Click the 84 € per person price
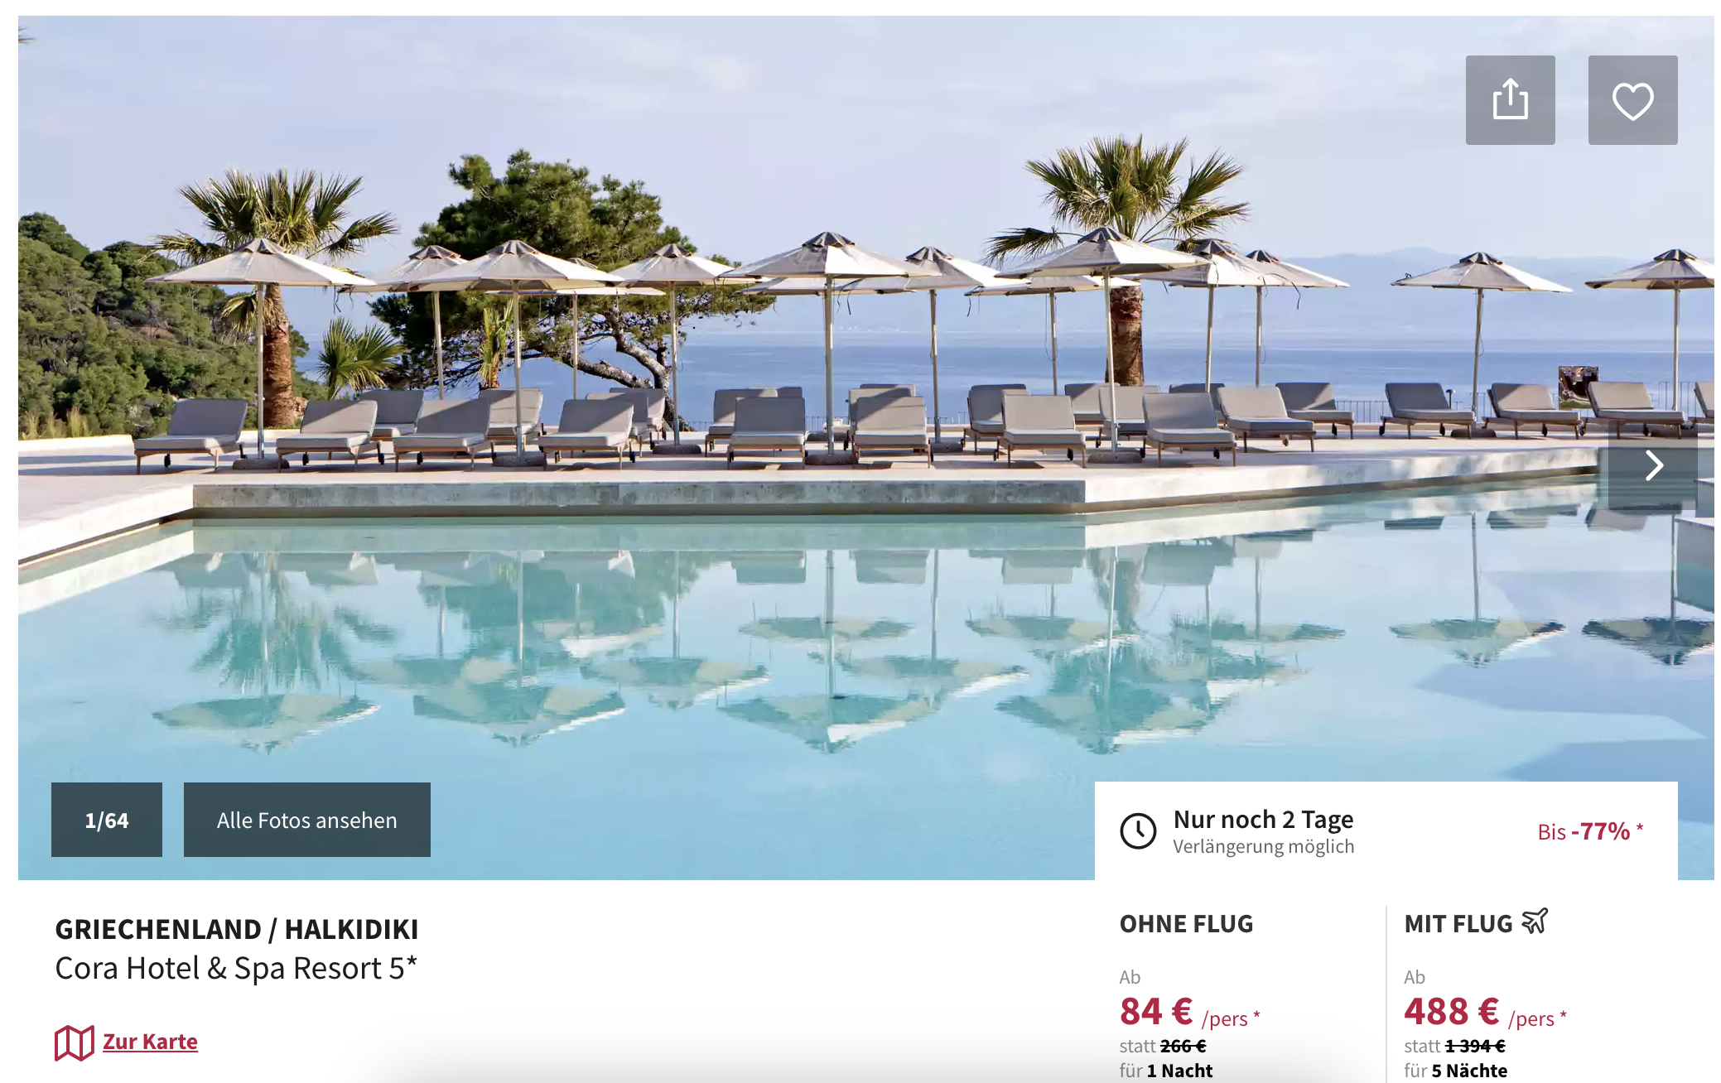The width and height of the screenshot is (1721, 1083). point(1189,1012)
